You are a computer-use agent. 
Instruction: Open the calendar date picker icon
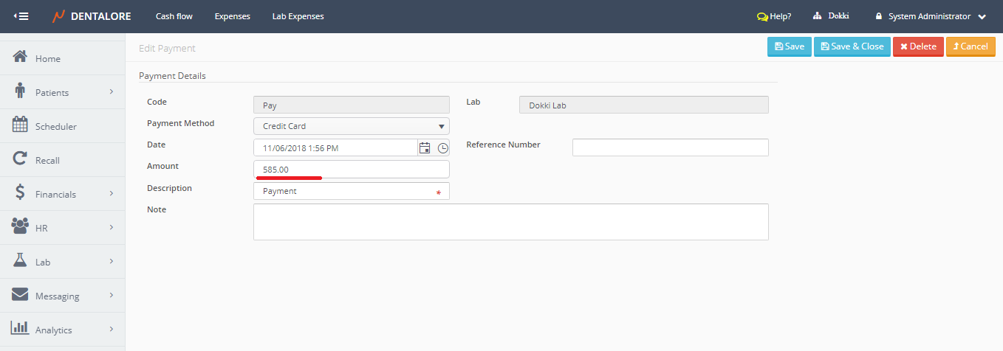425,148
